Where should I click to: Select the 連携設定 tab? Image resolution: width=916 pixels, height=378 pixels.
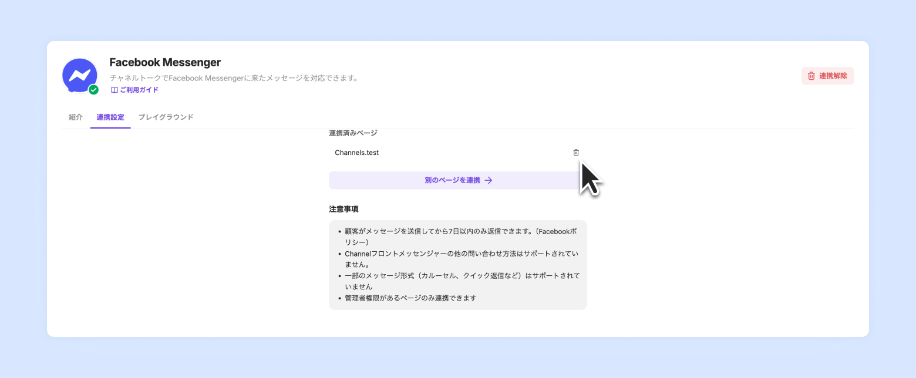(110, 117)
